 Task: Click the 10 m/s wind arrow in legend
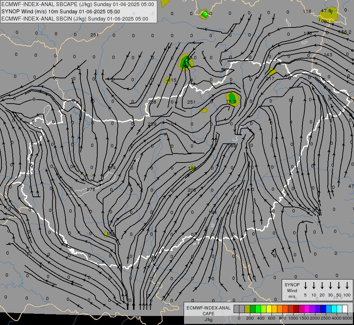coord(314,286)
